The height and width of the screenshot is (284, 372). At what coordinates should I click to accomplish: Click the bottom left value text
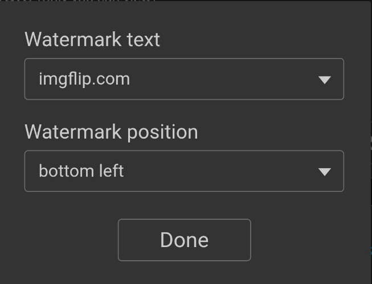[x=81, y=171]
